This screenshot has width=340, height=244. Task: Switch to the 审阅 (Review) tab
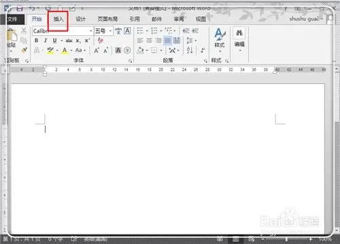tap(179, 19)
